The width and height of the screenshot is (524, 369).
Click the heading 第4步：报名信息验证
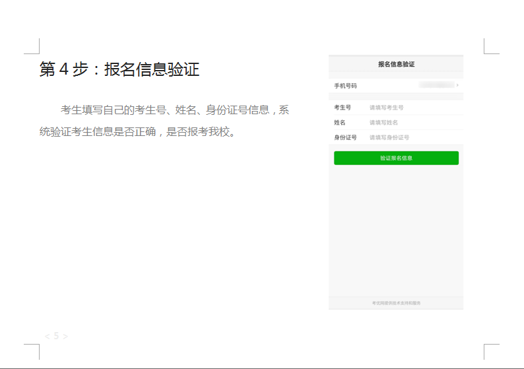[119, 69]
